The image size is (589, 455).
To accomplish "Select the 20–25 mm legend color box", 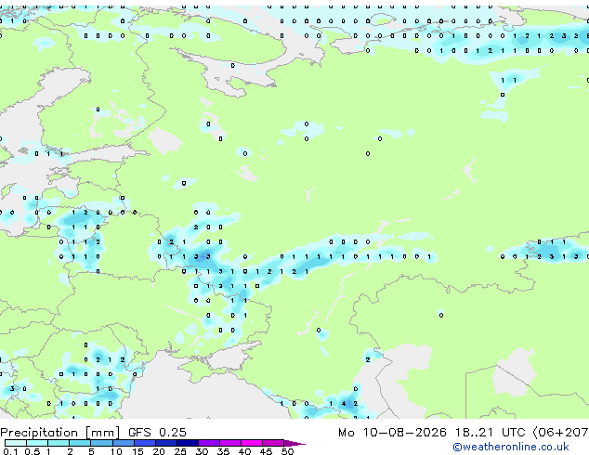I will click(x=166, y=443).
